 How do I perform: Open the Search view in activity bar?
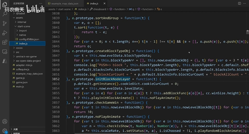[x=5, y=13]
